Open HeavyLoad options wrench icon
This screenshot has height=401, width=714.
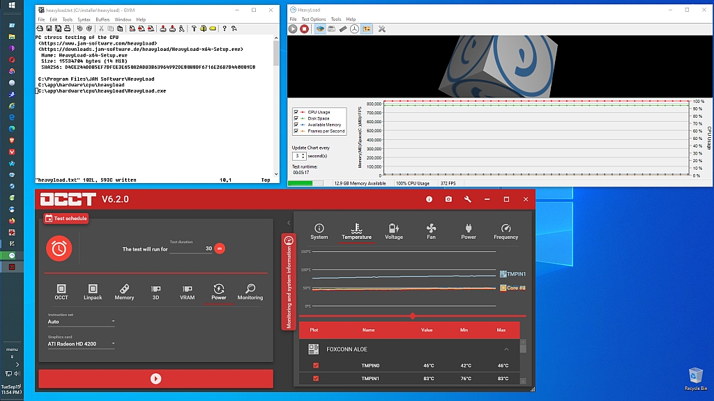click(381, 29)
